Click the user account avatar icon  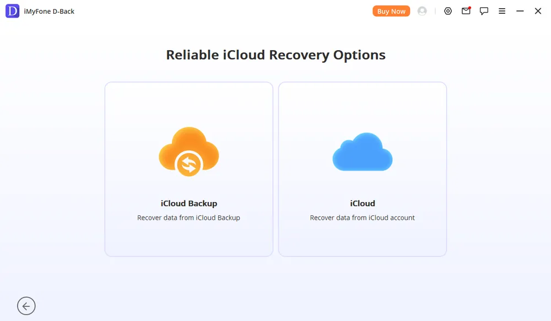click(x=422, y=10)
